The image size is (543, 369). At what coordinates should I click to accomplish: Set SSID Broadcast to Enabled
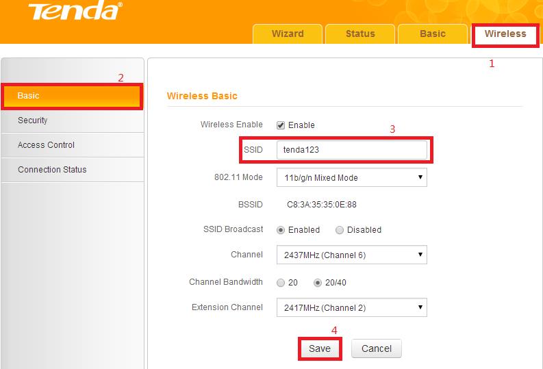[x=281, y=230]
